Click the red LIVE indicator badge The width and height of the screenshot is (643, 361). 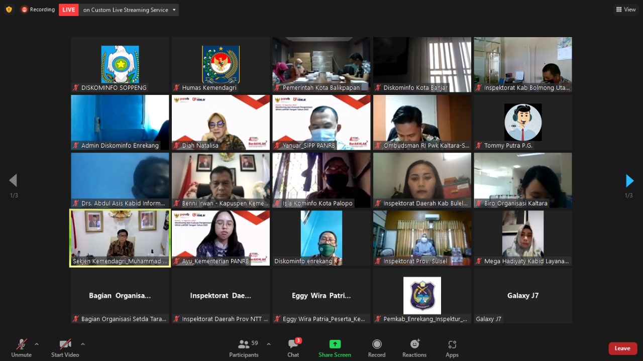click(x=69, y=10)
